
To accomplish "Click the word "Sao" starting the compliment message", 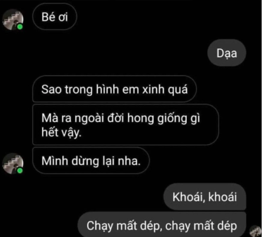I will point(52,89).
